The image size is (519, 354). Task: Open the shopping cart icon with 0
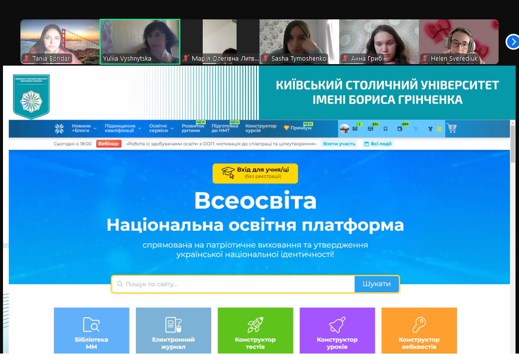pos(451,128)
